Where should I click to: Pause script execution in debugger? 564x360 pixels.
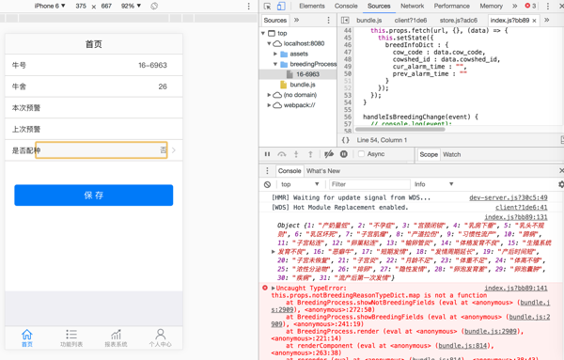point(267,154)
